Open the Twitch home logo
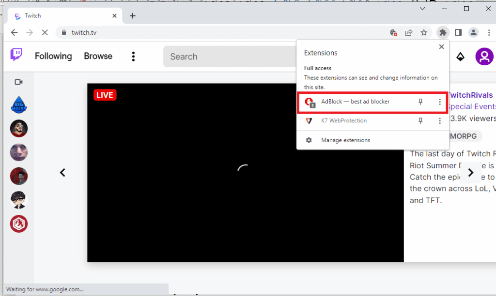The width and height of the screenshot is (496, 296). (x=16, y=55)
